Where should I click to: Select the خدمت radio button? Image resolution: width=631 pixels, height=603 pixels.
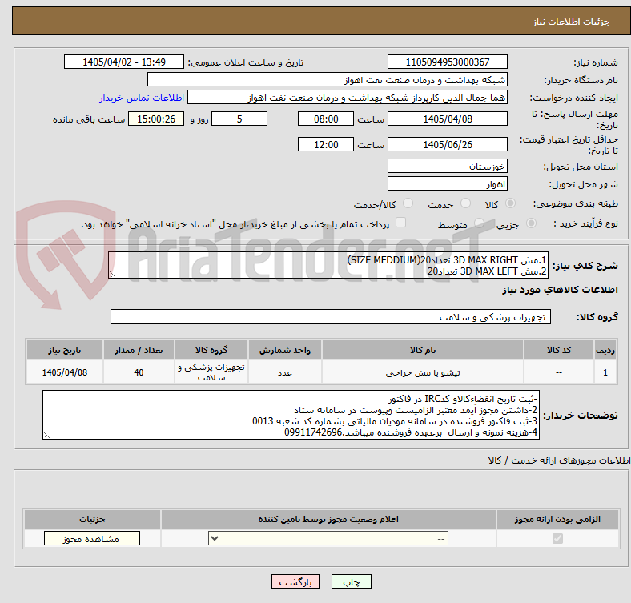pyautogui.click(x=465, y=203)
